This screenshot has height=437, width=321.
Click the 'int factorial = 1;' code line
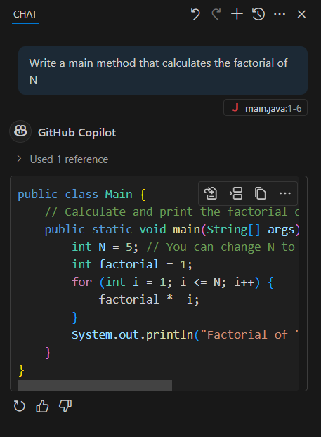(132, 264)
